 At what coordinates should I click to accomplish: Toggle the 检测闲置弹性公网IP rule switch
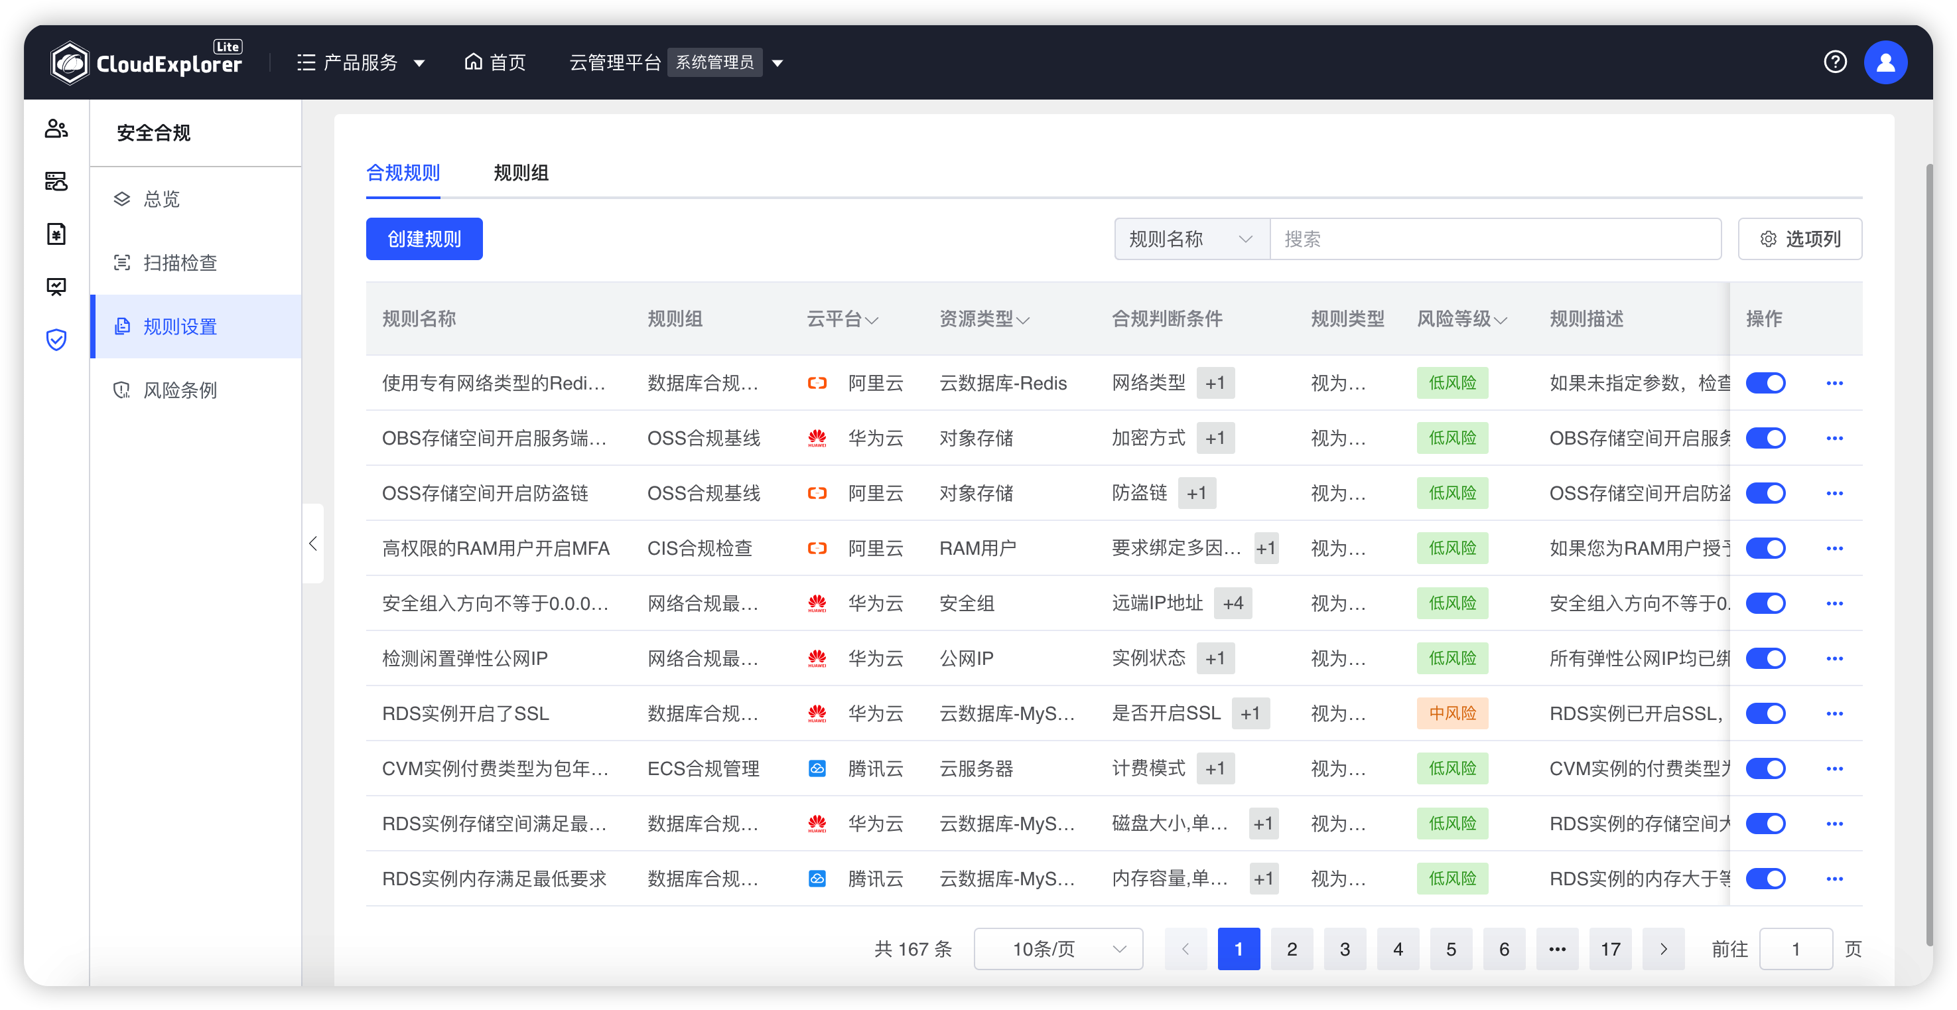(x=1765, y=658)
